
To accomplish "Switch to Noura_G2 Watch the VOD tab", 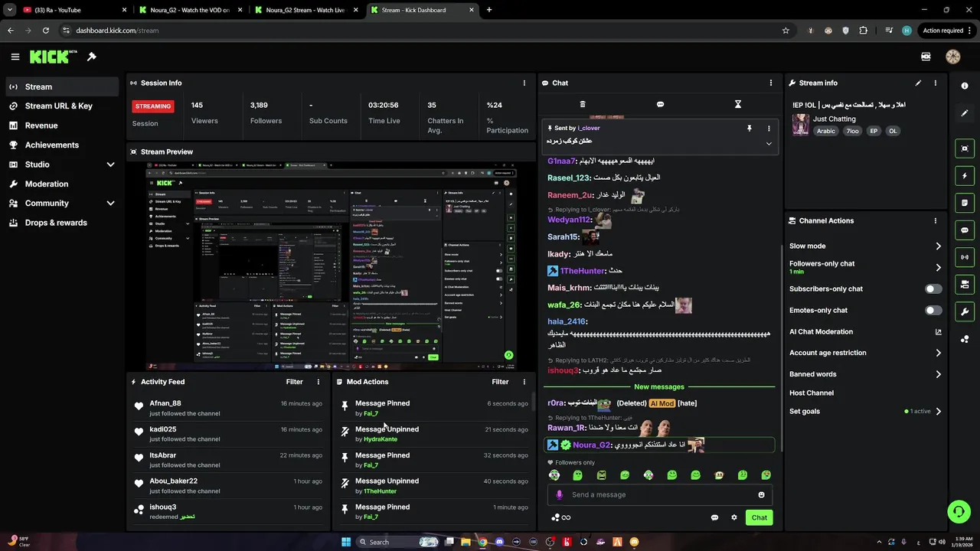I will (191, 10).
